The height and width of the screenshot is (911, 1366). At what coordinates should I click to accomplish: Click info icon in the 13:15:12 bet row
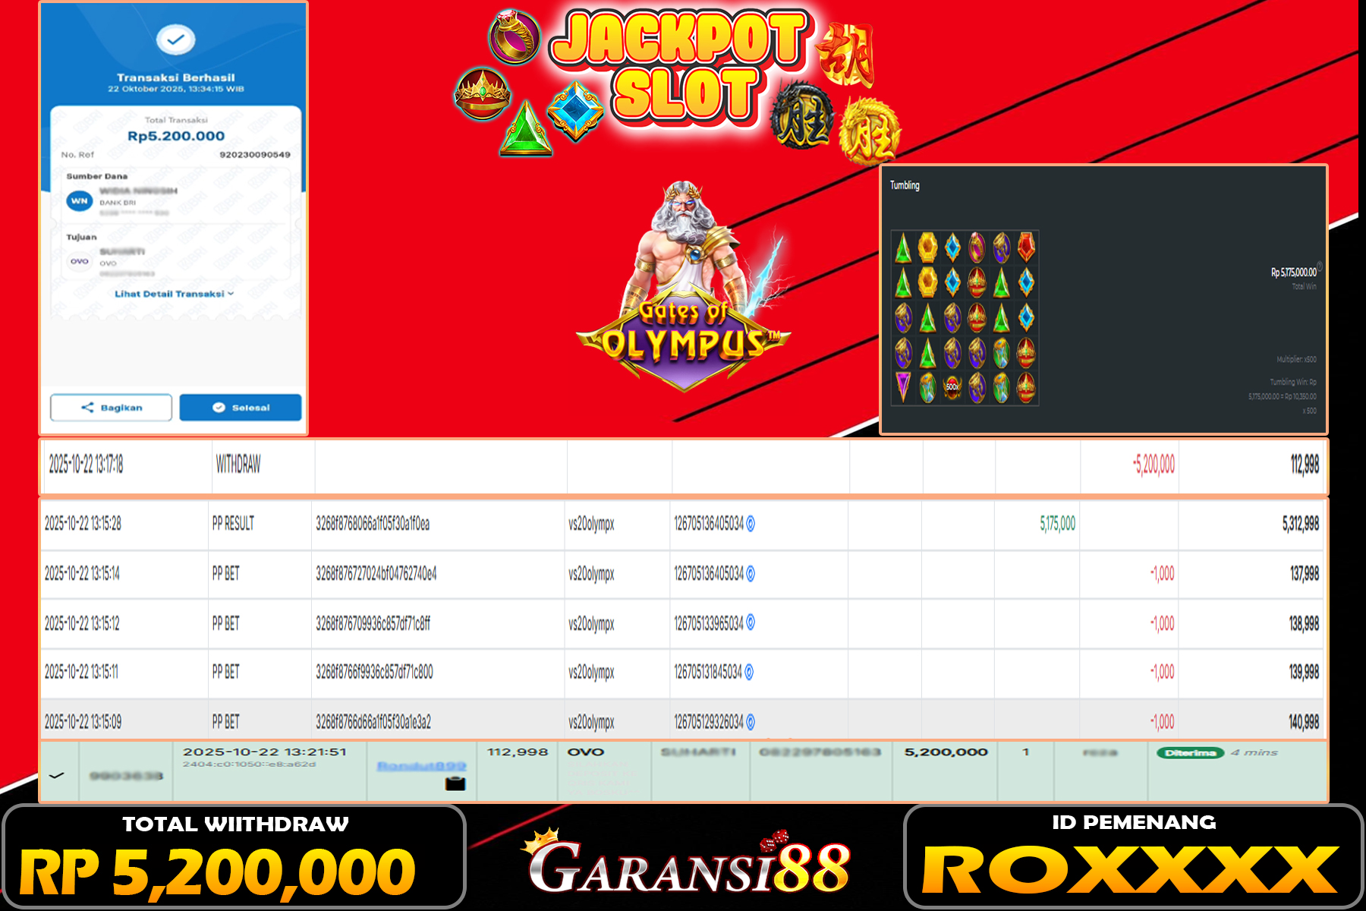tap(751, 623)
